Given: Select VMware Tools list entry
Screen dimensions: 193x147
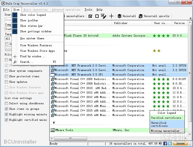Looking at the screenshot, I should (119, 130).
